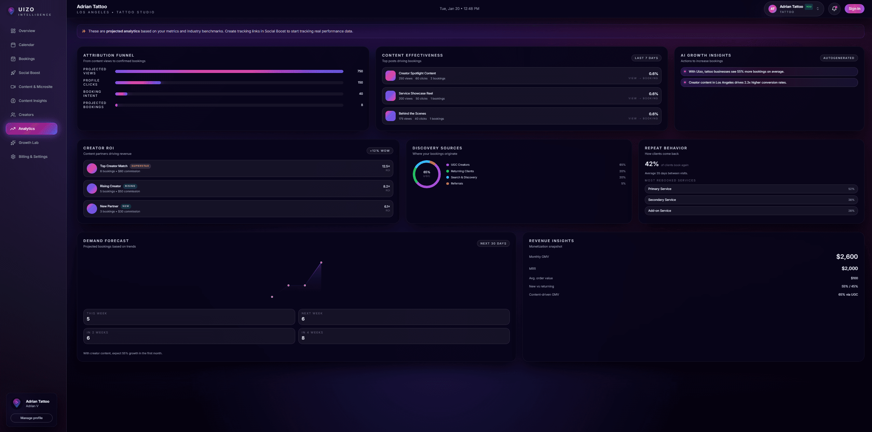
Task: Open Bookings using its sidebar icon
Action: [14, 59]
